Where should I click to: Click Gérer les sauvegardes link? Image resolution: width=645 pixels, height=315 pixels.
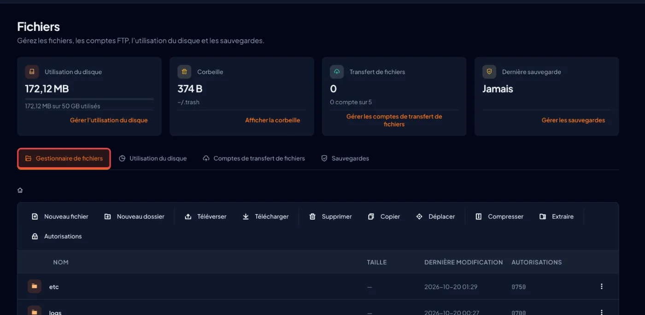[x=573, y=120]
